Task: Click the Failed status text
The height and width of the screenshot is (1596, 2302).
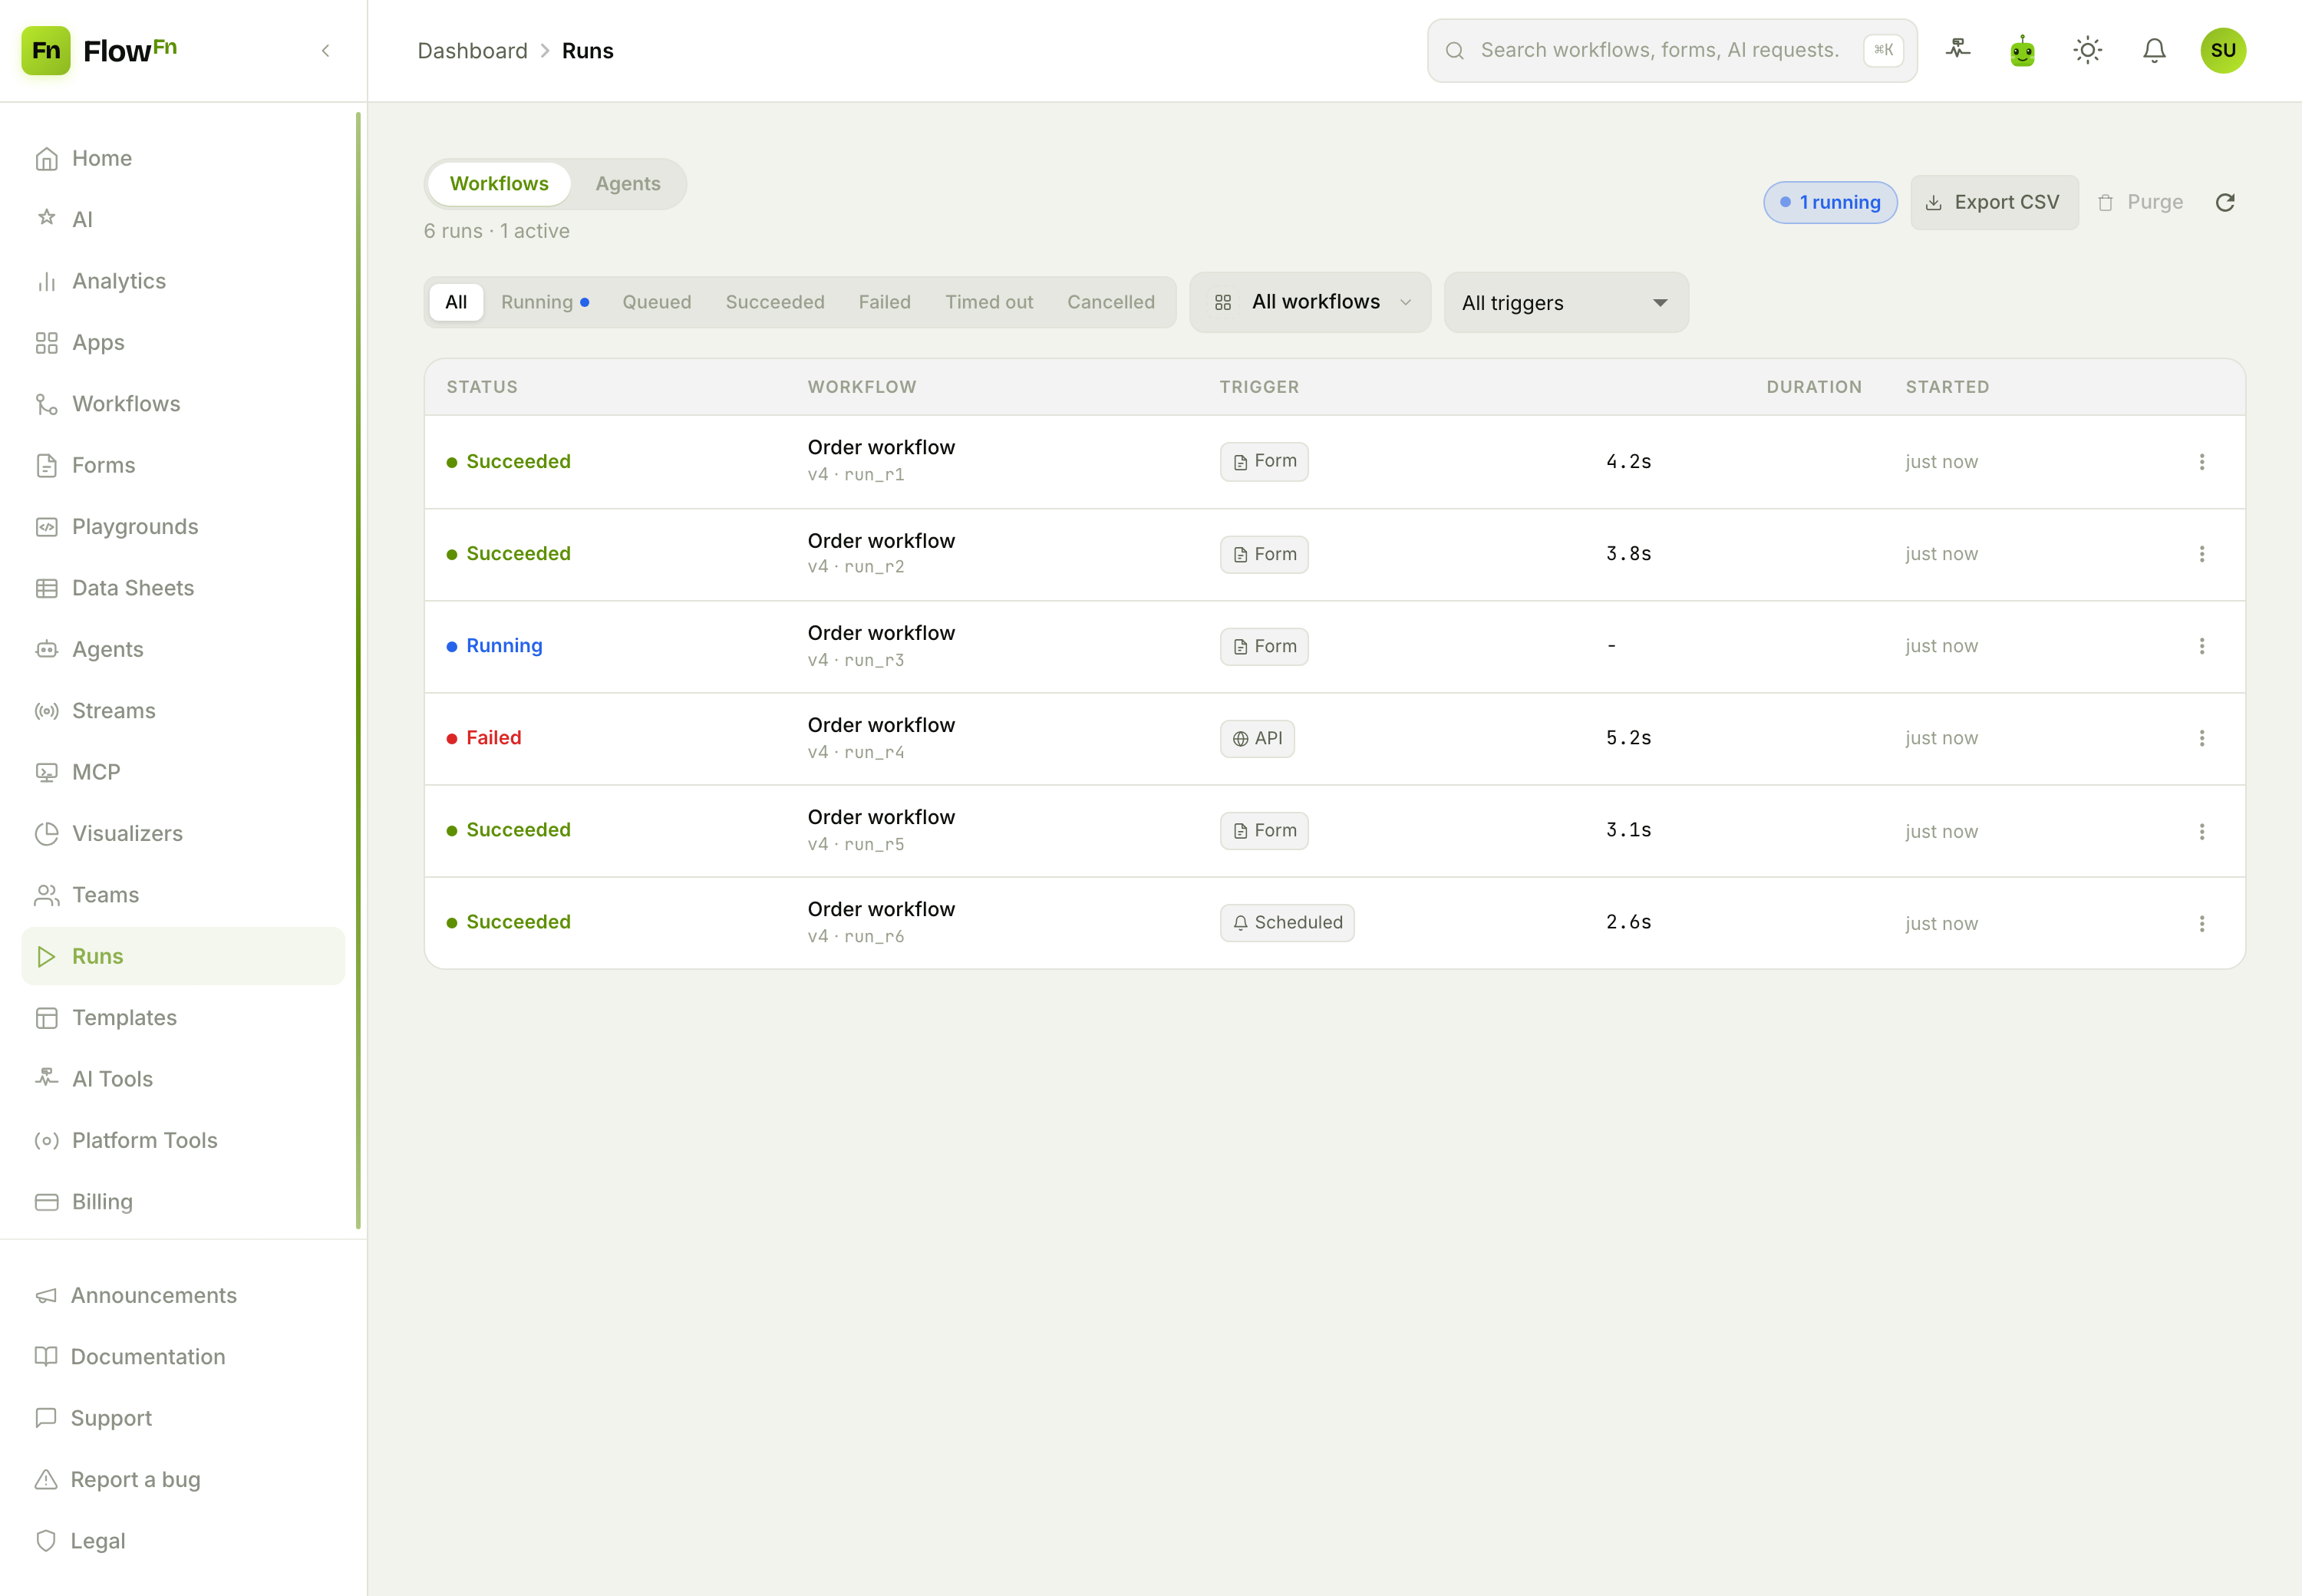Action: [494, 738]
